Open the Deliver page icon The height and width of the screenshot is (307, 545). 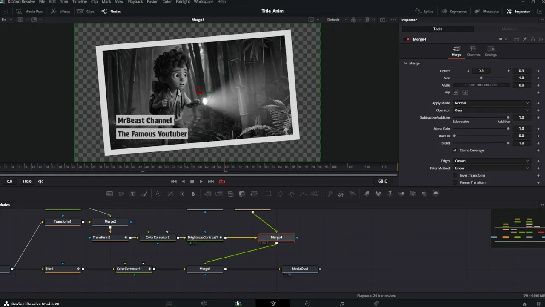click(x=376, y=304)
